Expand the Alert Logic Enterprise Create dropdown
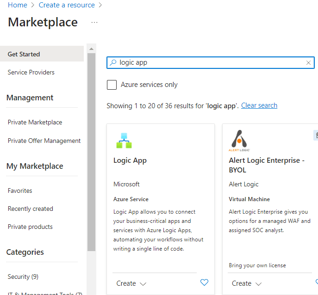Viewport: 318px width, 295px height. [x=247, y=283]
